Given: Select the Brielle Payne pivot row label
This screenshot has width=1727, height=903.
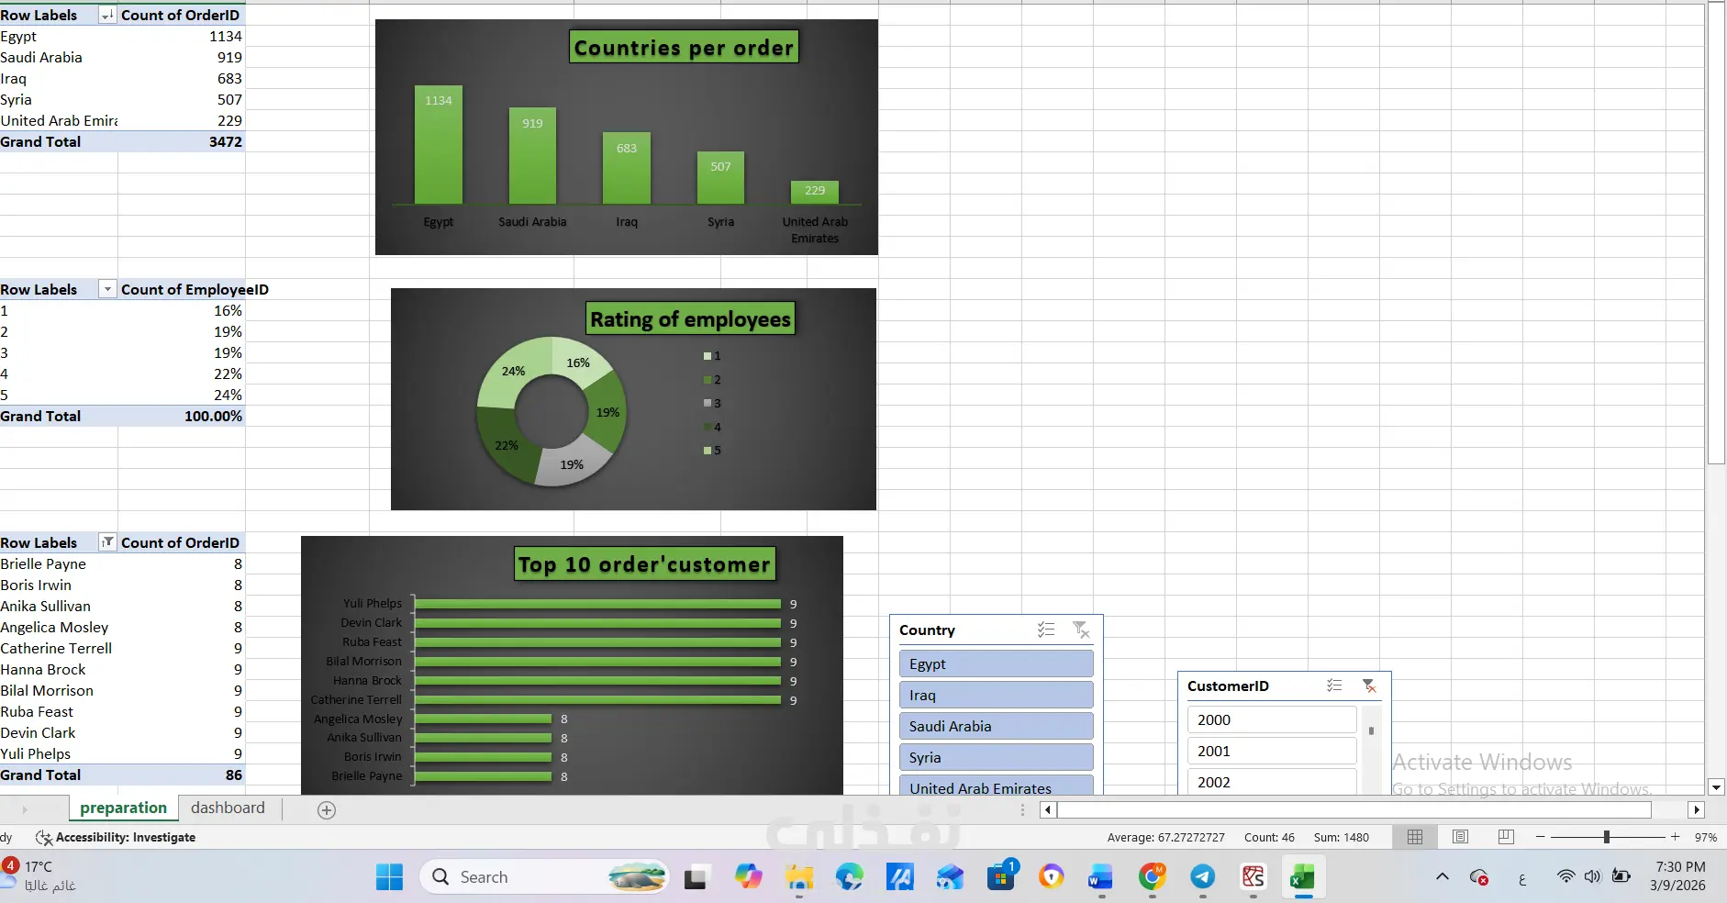Looking at the screenshot, I should click(59, 563).
